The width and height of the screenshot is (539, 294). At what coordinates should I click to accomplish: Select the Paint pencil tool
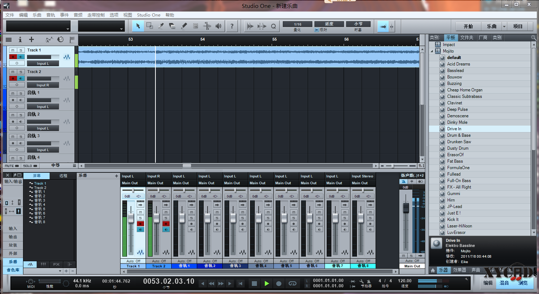184,26
